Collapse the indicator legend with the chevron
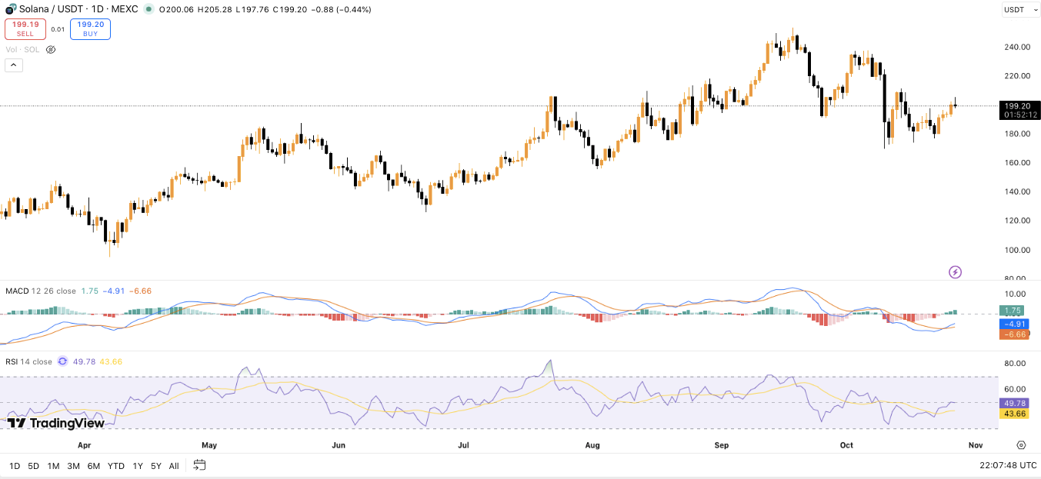1041x479 pixels. [14, 65]
